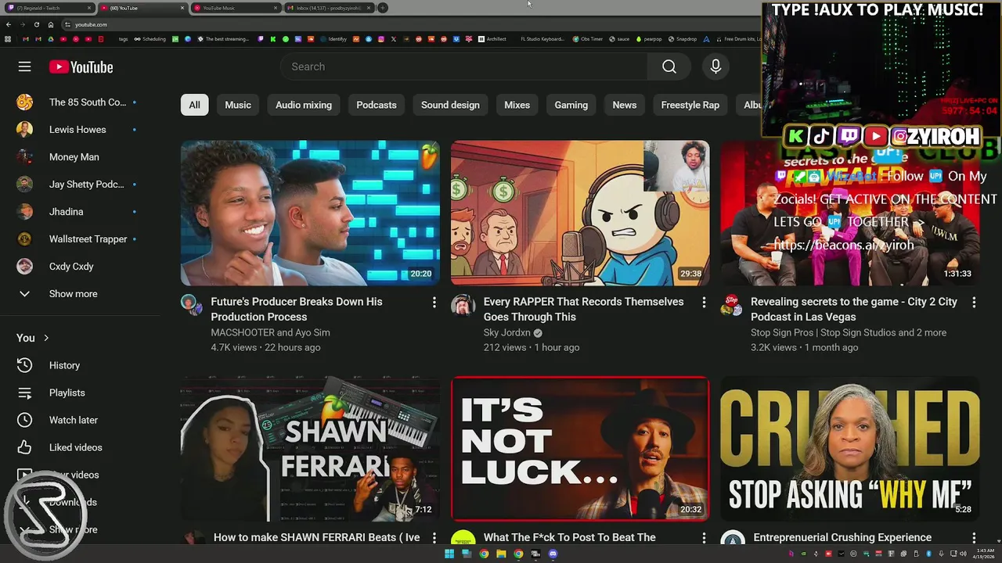
Task: Go back in the browser
Action: pyautogui.click(x=9, y=24)
